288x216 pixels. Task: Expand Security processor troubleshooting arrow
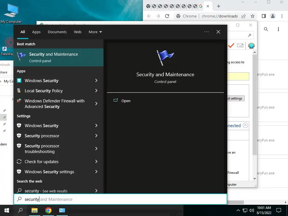[96, 148]
